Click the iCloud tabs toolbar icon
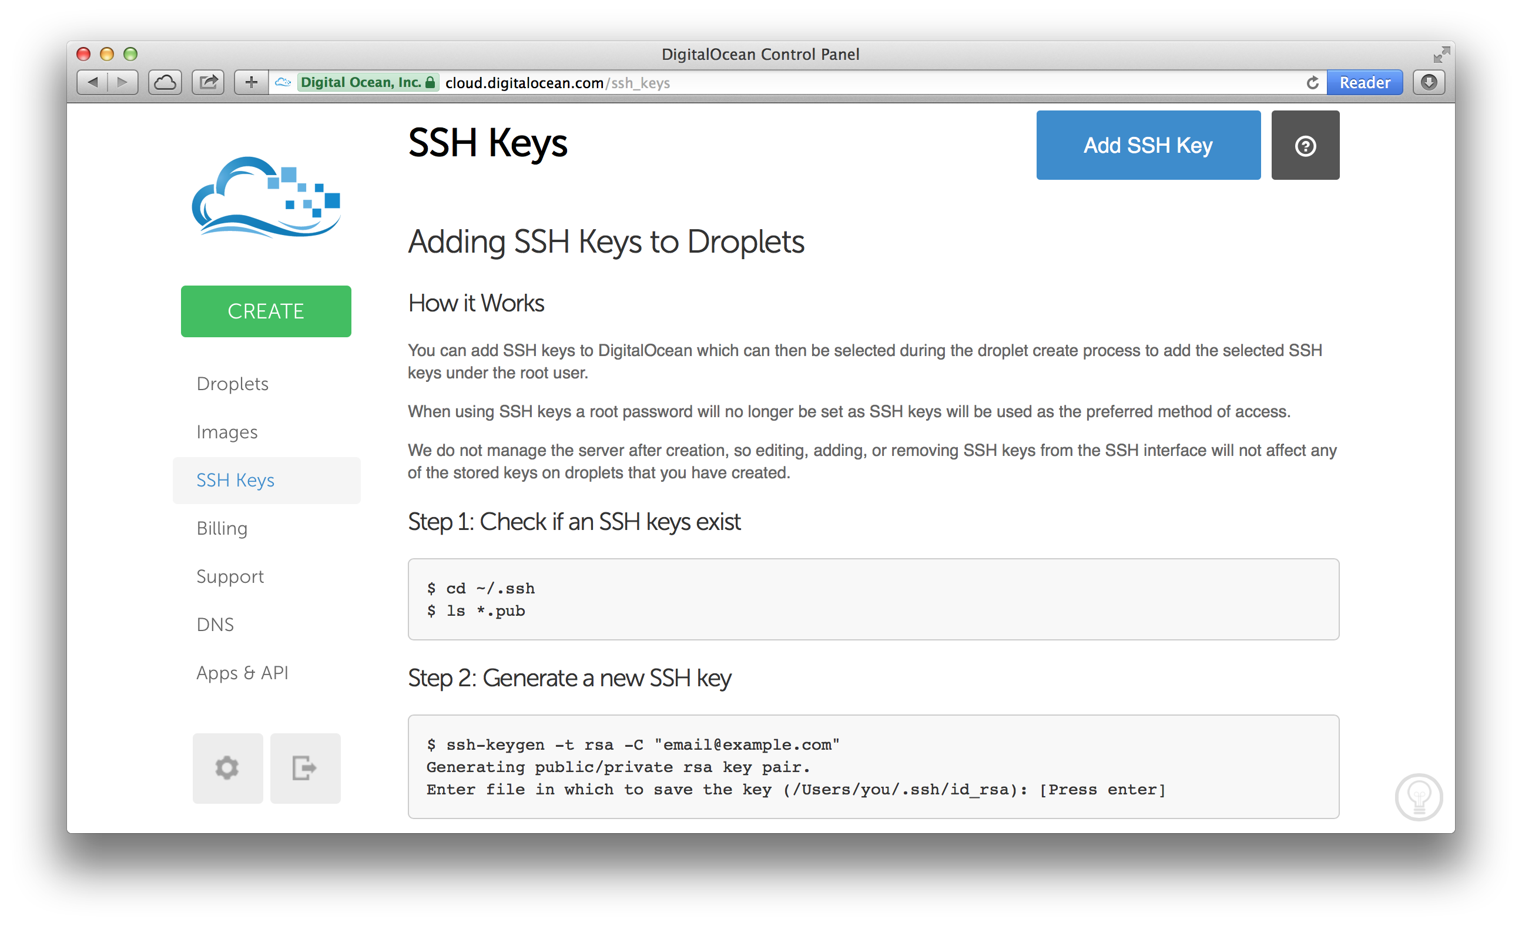This screenshot has width=1522, height=926. [165, 82]
